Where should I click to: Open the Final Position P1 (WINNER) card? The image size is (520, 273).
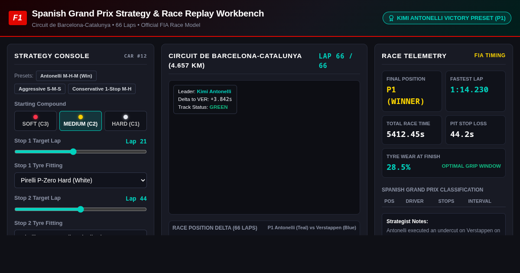pyautogui.click(x=412, y=91)
